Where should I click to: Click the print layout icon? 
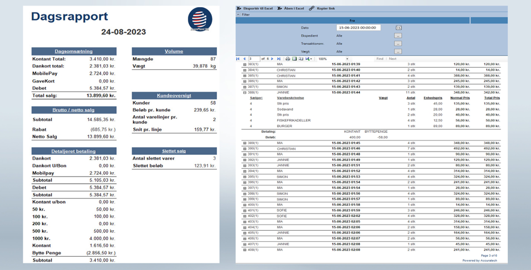pos(294,59)
